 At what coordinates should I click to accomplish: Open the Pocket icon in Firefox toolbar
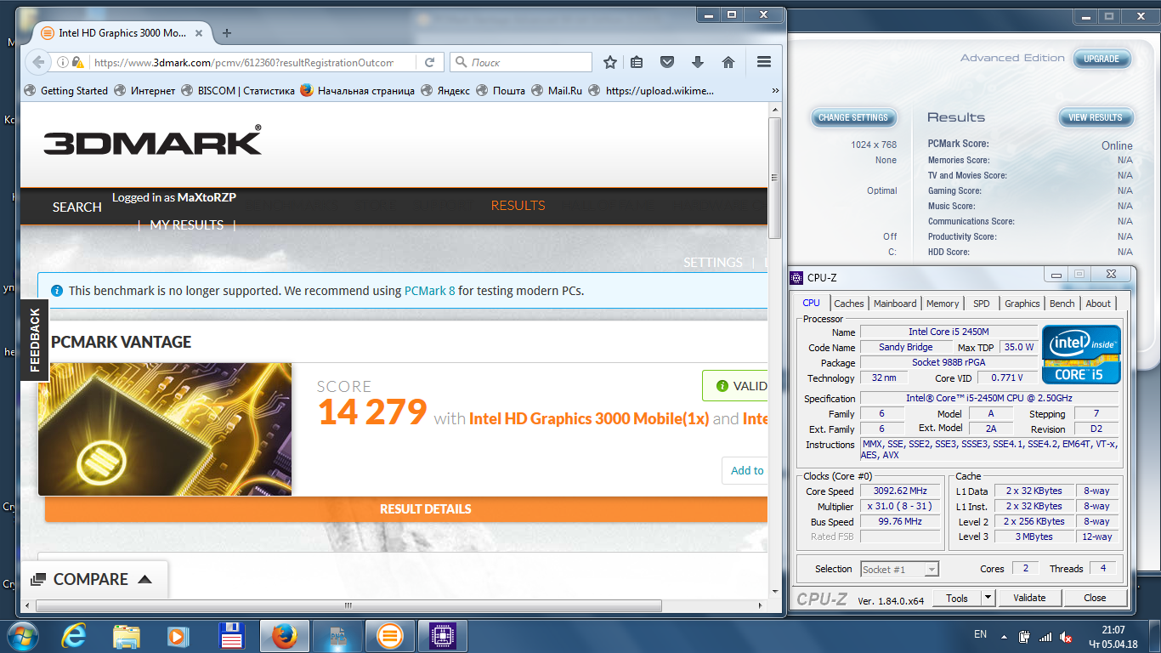click(x=667, y=62)
